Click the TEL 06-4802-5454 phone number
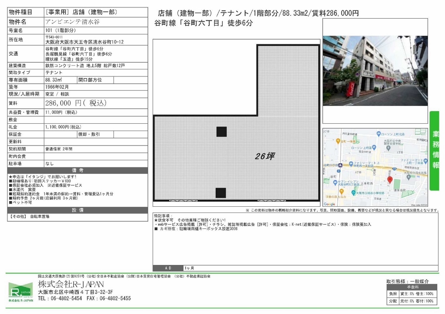This screenshot has height=314, width=445. pyautogui.click(x=60, y=299)
